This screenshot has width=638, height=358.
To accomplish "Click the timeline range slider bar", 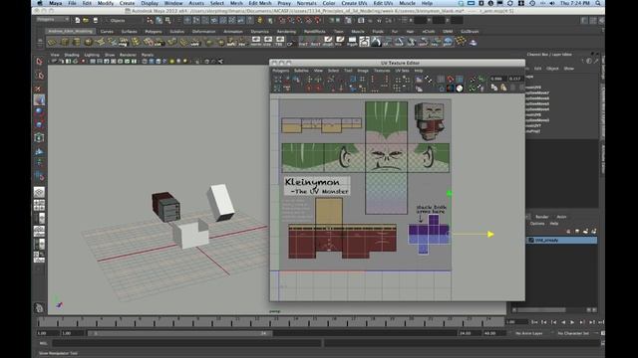I will point(180,333).
